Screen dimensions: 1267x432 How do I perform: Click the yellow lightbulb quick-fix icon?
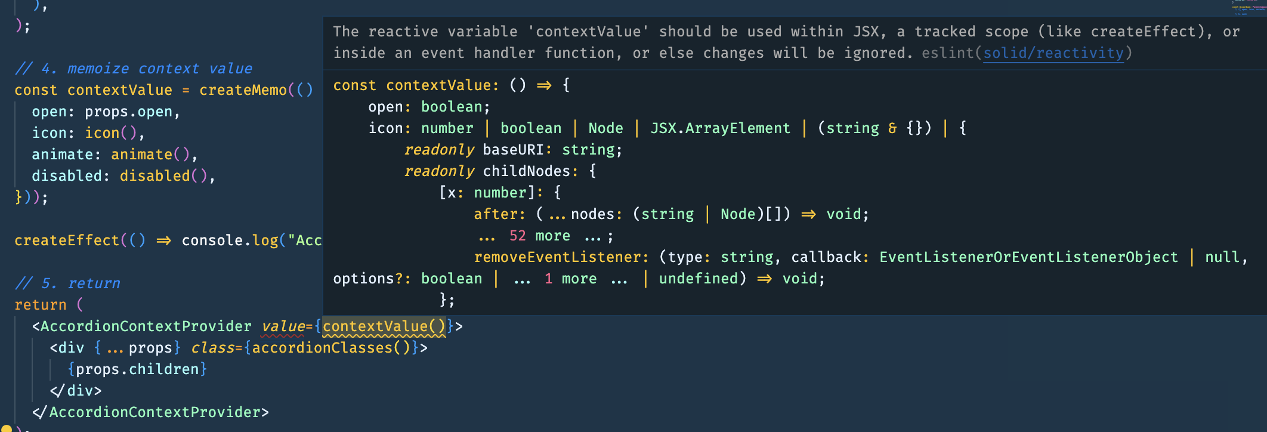(x=5, y=428)
